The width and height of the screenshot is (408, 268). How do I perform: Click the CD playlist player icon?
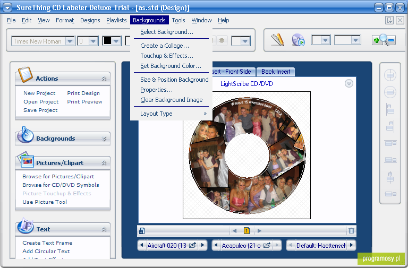click(298, 40)
